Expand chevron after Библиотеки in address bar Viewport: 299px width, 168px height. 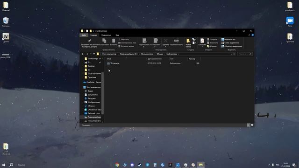178,54
